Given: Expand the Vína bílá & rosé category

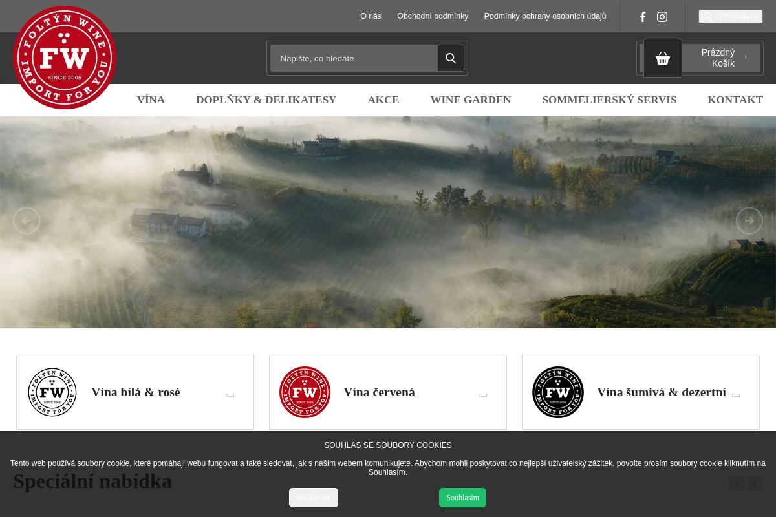Looking at the screenshot, I should [230, 395].
